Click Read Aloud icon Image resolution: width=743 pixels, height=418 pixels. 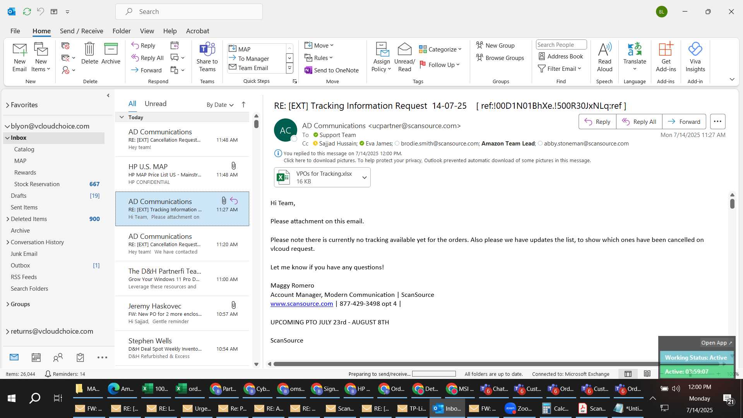[x=604, y=57]
